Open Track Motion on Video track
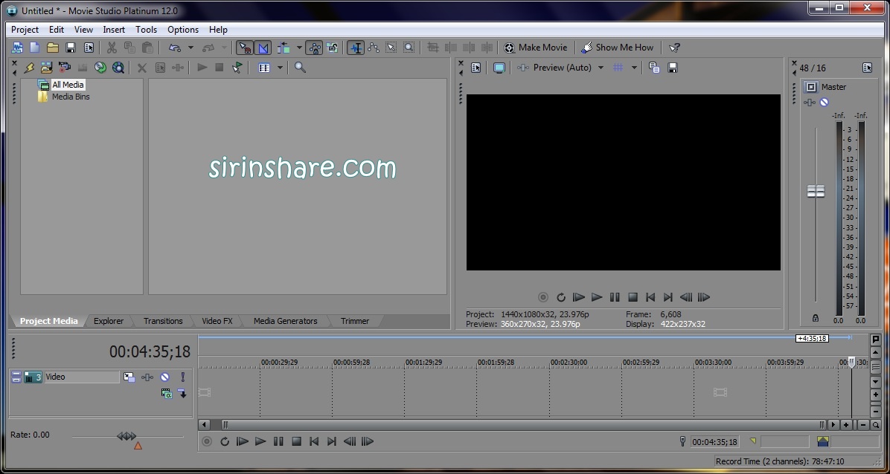Image resolution: width=890 pixels, height=474 pixels. coord(129,377)
